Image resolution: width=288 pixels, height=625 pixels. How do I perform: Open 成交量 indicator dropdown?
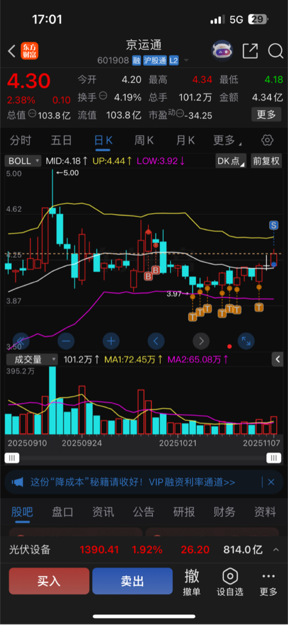pos(32,360)
